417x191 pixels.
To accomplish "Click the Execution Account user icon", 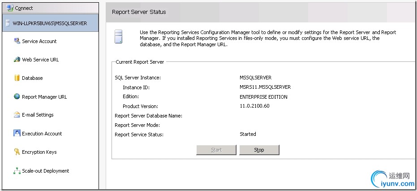I will pyautogui.click(x=17, y=133).
